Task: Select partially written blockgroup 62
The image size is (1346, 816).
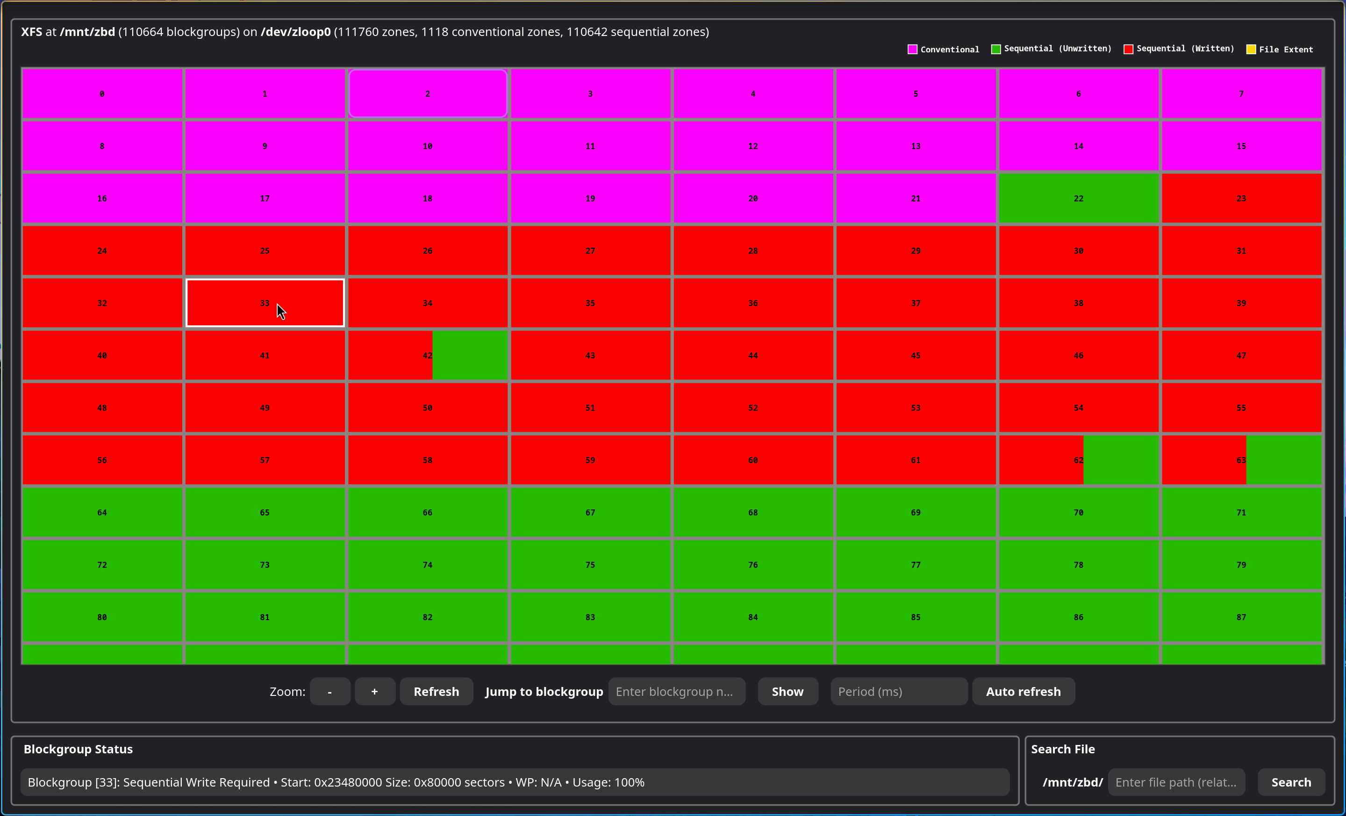Action: click(1078, 460)
